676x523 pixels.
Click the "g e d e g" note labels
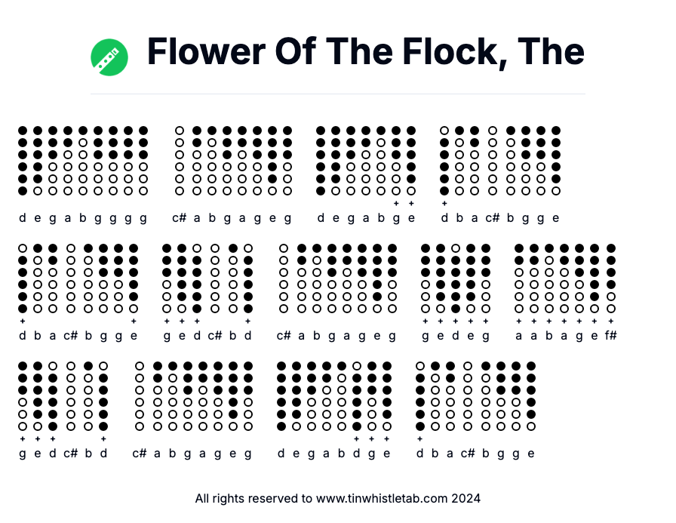click(456, 336)
